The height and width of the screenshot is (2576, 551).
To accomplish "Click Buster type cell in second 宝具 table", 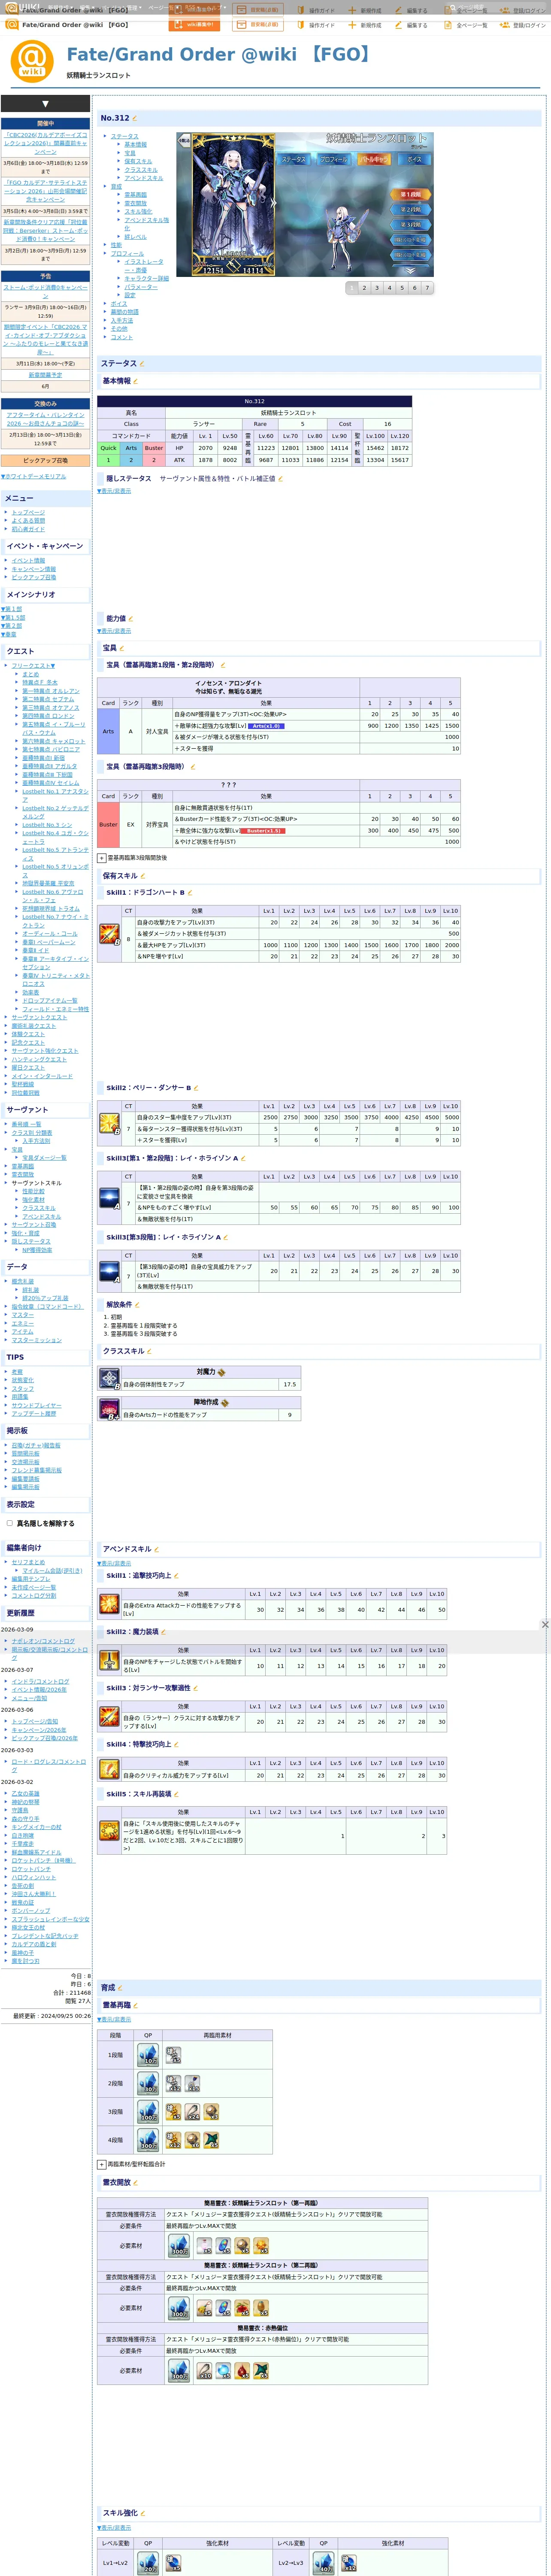I will [x=108, y=825].
